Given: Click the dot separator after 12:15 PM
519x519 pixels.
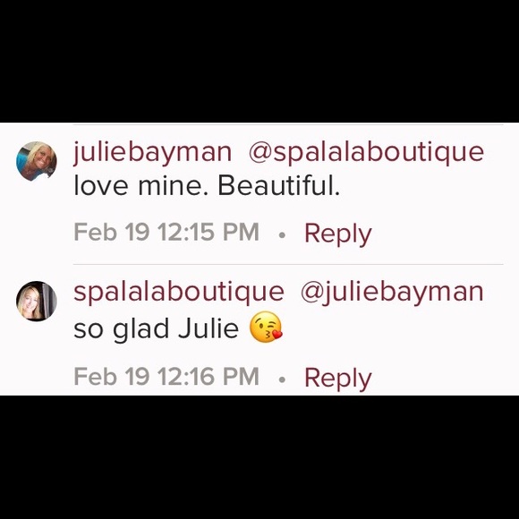Looking at the screenshot, I should tap(282, 235).
